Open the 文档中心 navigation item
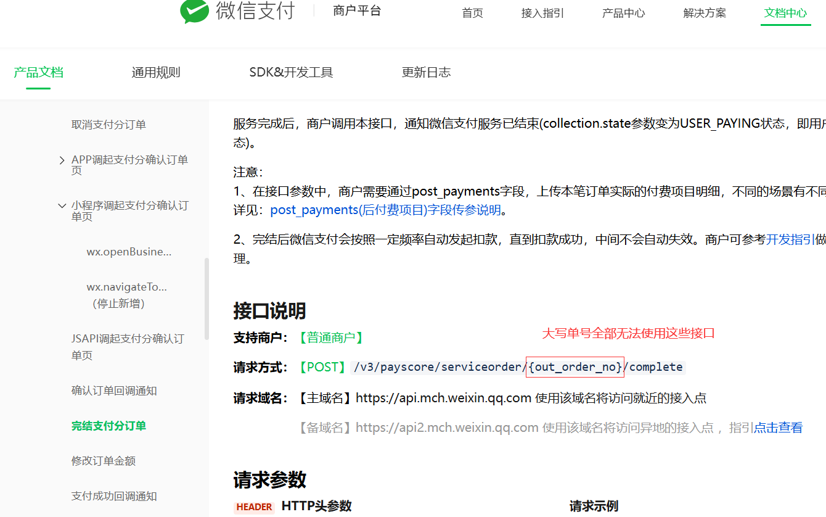The image size is (826, 517). pos(785,13)
